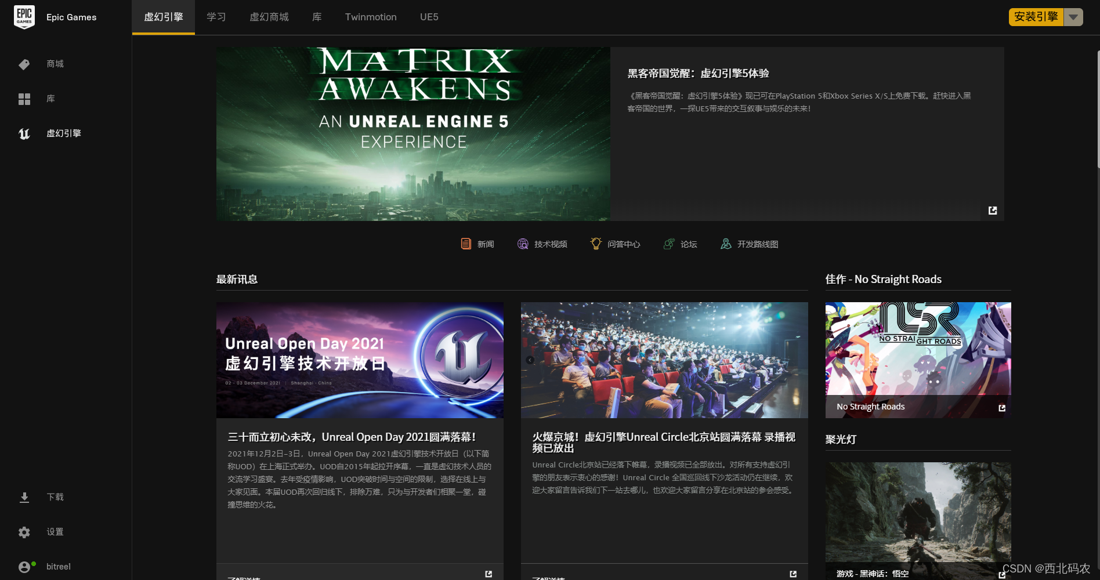Click previous arrow on Unreal Circle photo
This screenshot has height=580, width=1100.
(x=530, y=360)
